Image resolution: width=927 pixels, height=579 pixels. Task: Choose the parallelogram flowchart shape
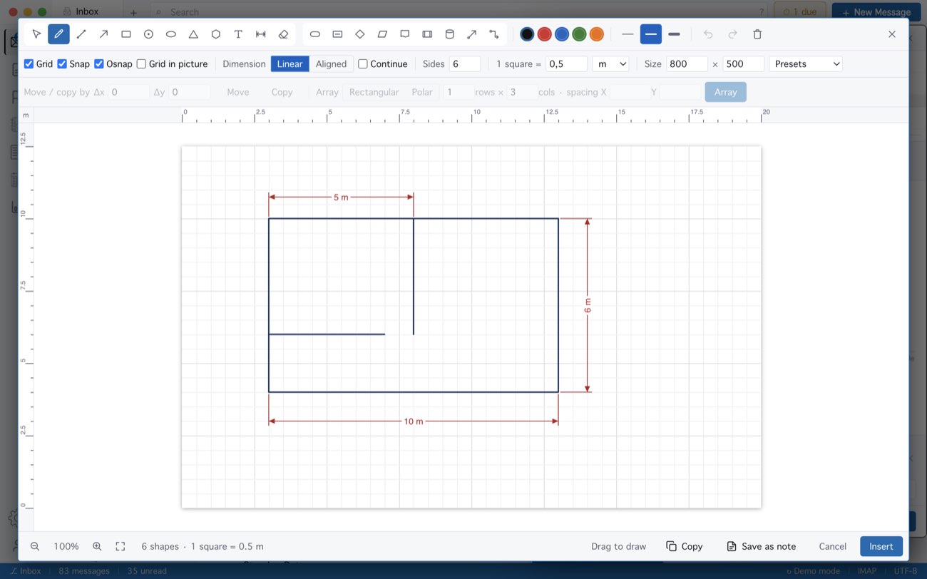(382, 34)
